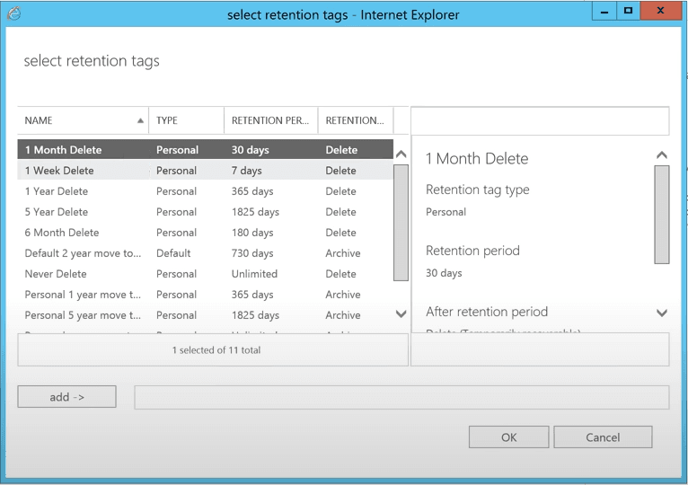Select the 1 Week Delete tag

tap(59, 171)
